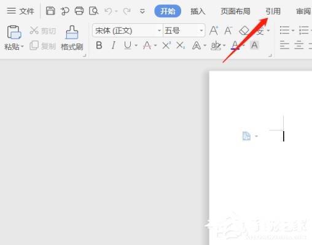Screen dimensions: 312x245
Task: Select the 格式刷 format painter
Action: coord(72,38)
